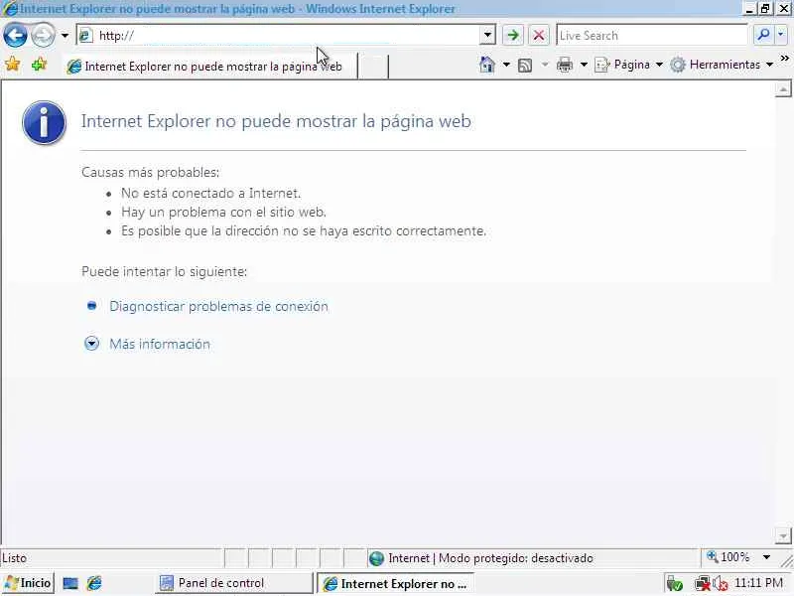Expand the Print options dropdown arrow
The width and height of the screenshot is (794, 596).
coord(584,65)
